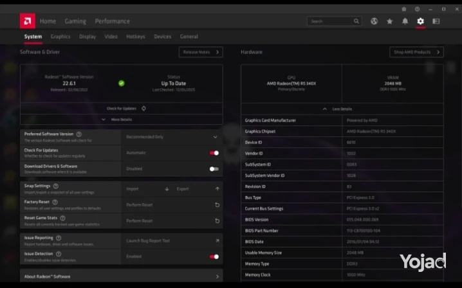Click the Check for Updates refresh icon
Image resolution: width=462 pixels, height=288 pixels.
coord(143,109)
